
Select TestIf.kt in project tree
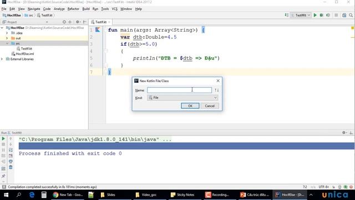click(x=24, y=48)
